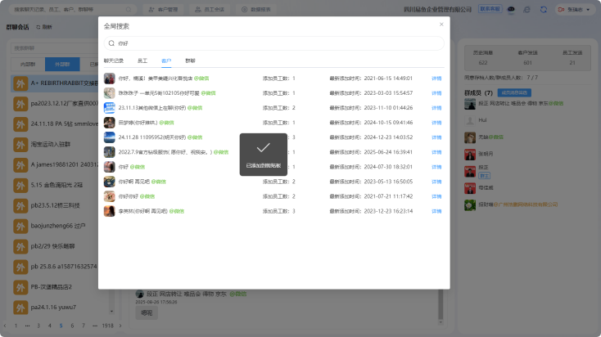Switch to the 聊天记录 tab
The image size is (601, 337).
114,61
